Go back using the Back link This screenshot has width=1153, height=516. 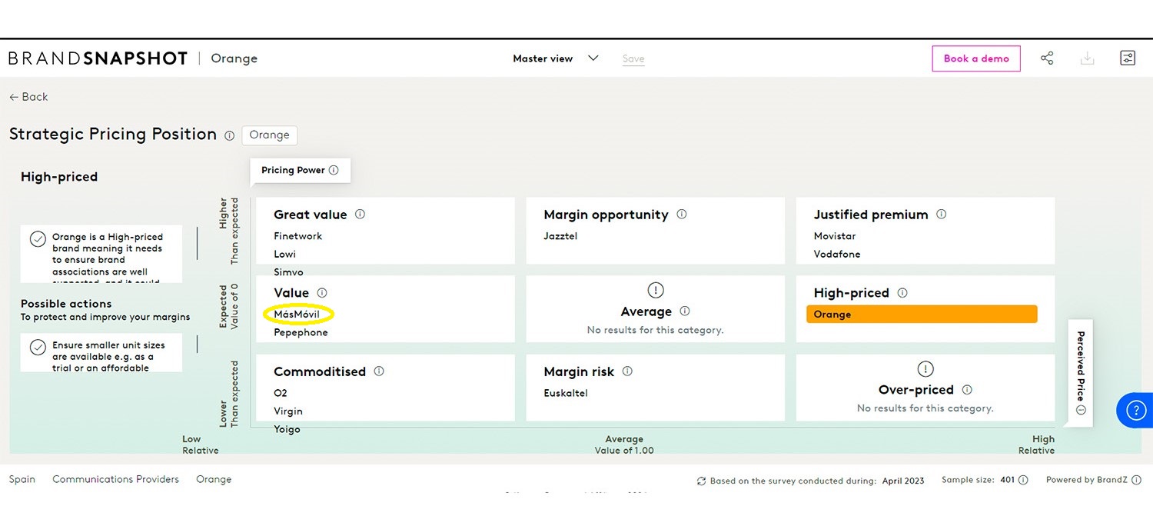(28, 97)
